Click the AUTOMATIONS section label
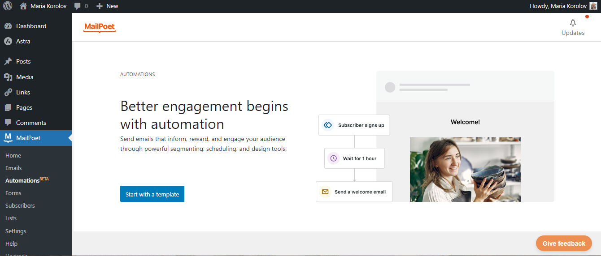601x256 pixels. pyautogui.click(x=138, y=74)
